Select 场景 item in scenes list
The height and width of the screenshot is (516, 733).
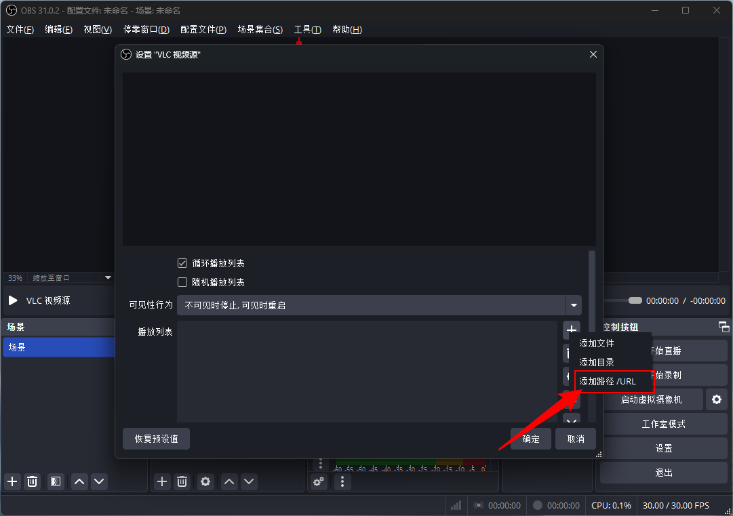pyautogui.click(x=58, y=347)
